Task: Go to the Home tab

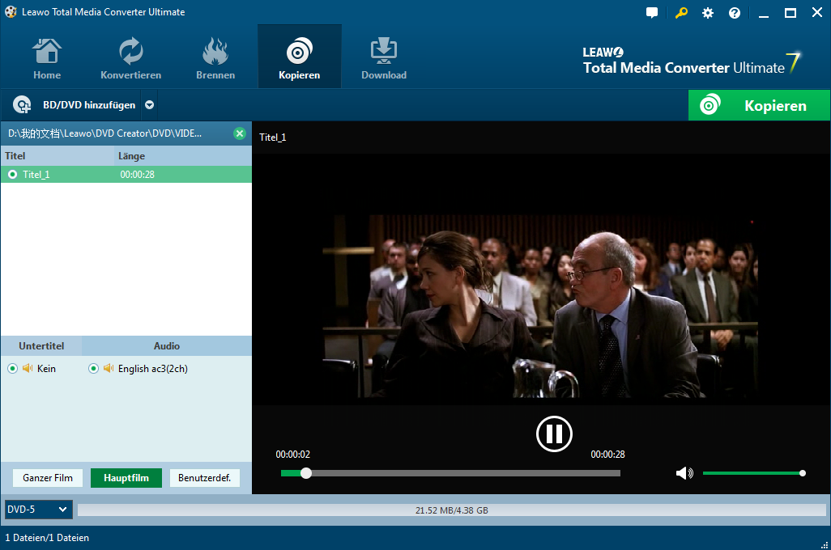Action: coord(47,58)
